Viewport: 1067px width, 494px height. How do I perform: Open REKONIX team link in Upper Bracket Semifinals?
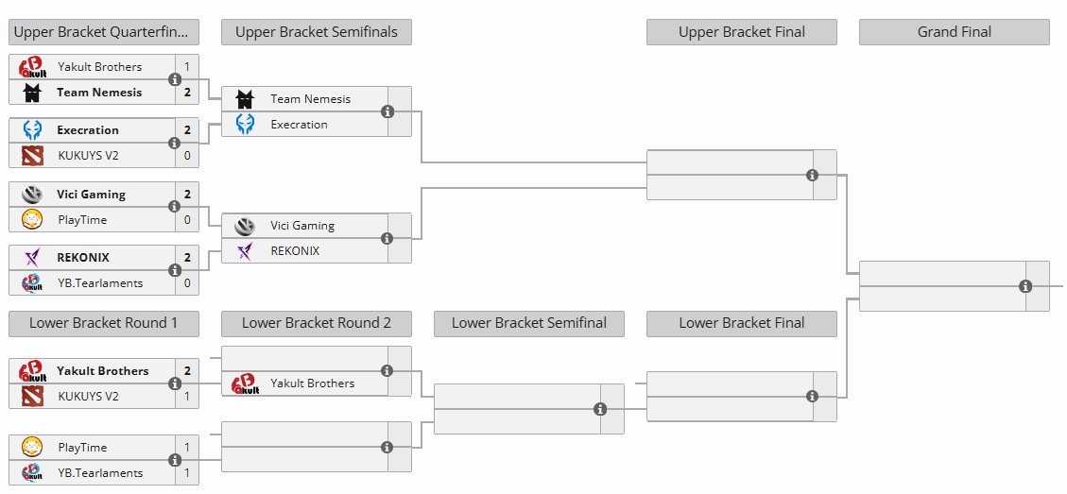[x=295, y=251]
